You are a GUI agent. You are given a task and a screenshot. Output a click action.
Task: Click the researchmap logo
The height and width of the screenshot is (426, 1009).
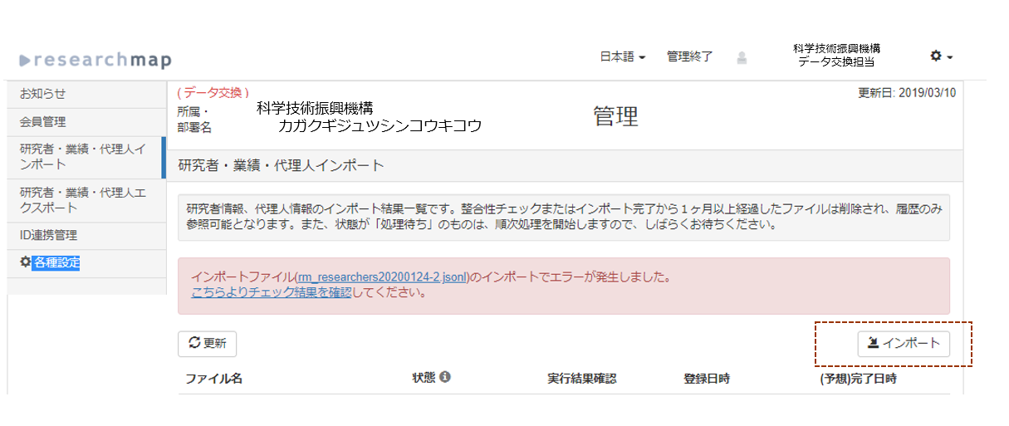(96, 60)
